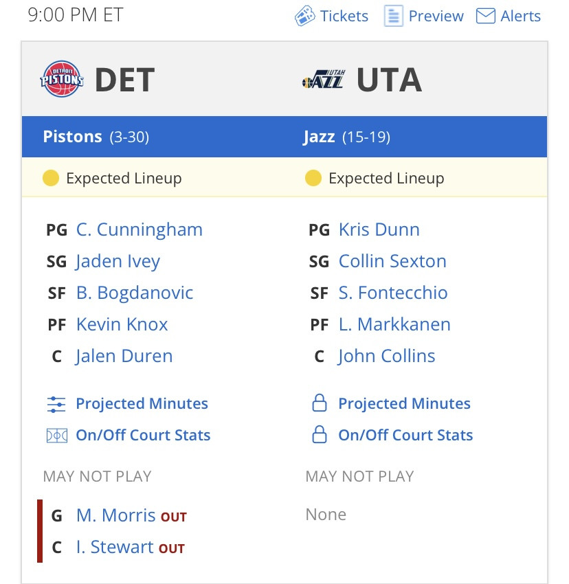Image resolution: width=569 pixels, height=584 pixels.
Task: Click the Pistons Projected Minutes sliders icon
Action: 56,404
